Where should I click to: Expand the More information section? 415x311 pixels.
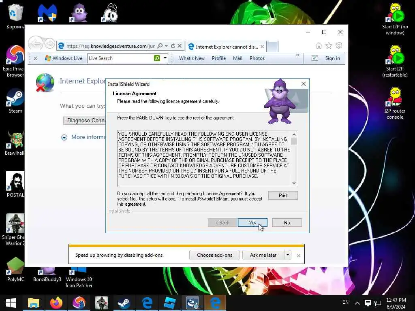(64, 137)
